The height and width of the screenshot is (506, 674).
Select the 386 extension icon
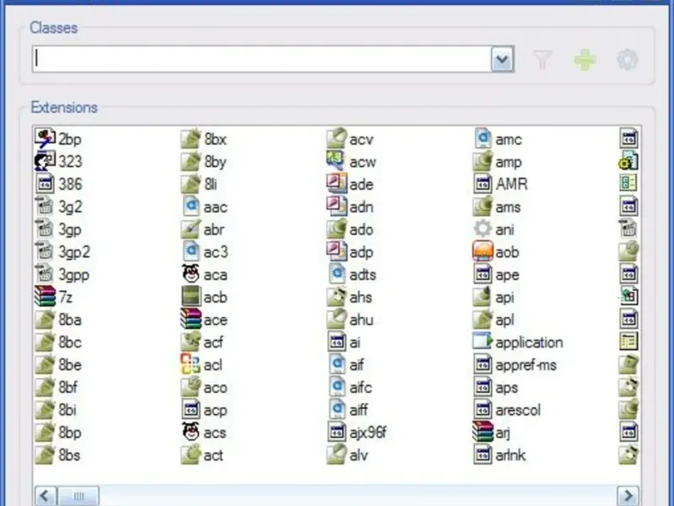(45, 184)
